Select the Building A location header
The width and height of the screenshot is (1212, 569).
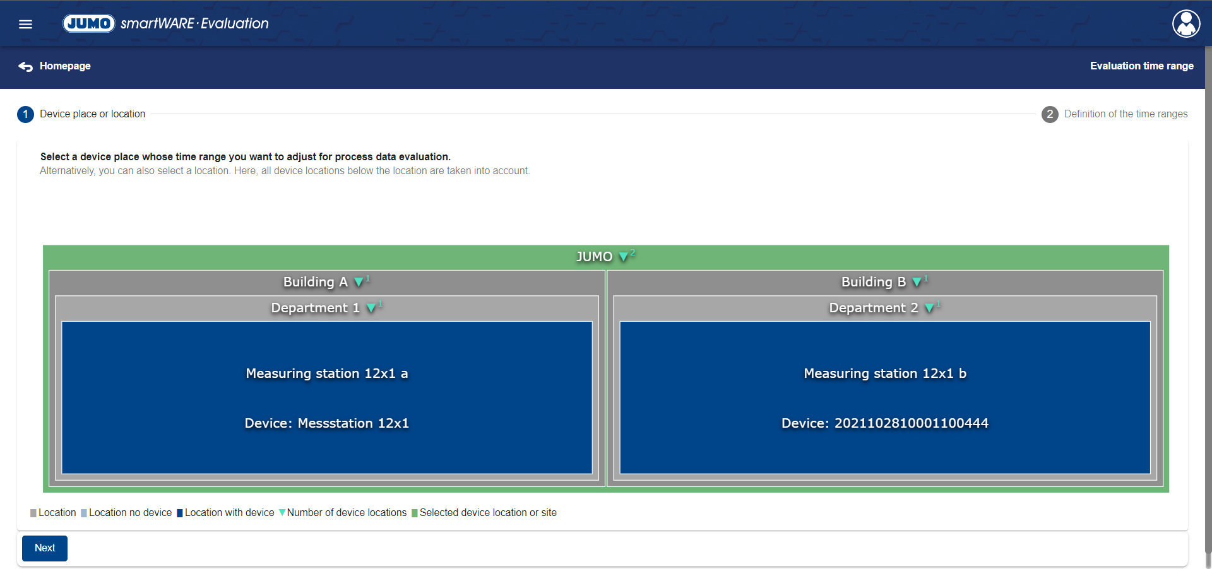click(x=314, y=282)
